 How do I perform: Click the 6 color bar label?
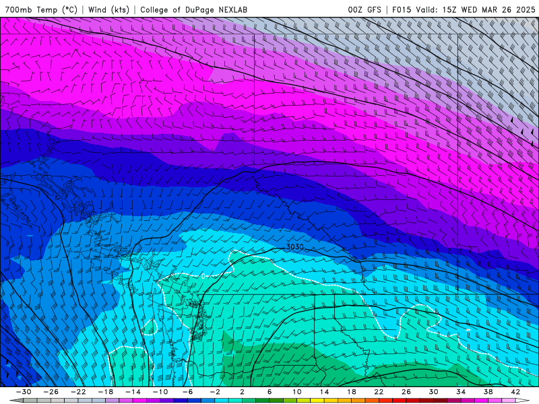pos(269,392)
